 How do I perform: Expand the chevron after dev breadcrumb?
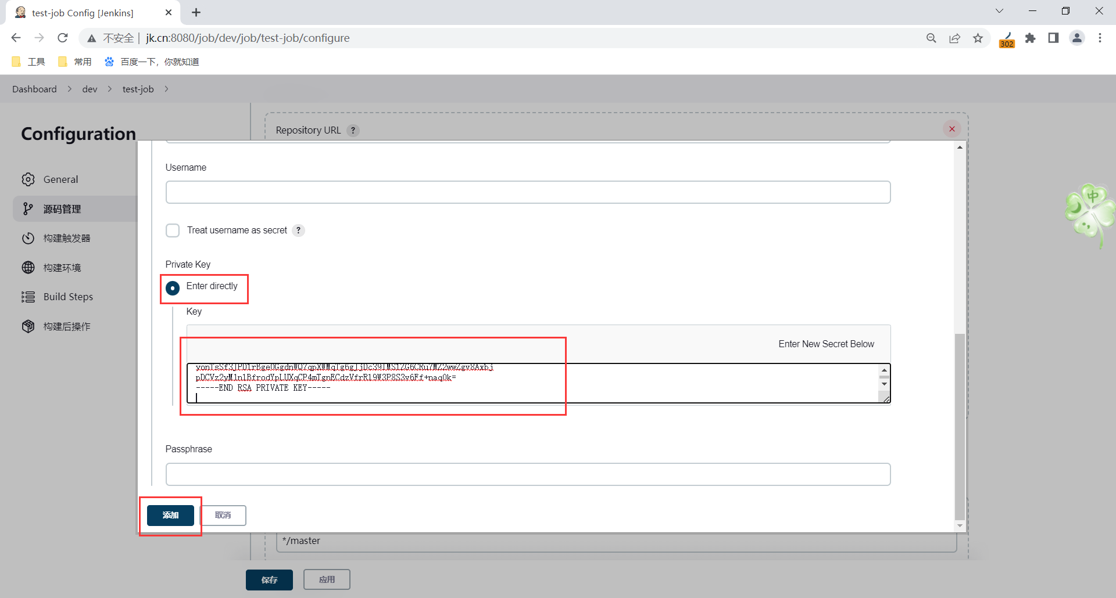point(110,89)
